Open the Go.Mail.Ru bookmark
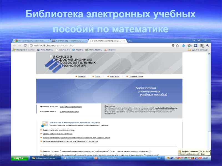The height and width of the screenshot is (166, 222). coord(63,50)
